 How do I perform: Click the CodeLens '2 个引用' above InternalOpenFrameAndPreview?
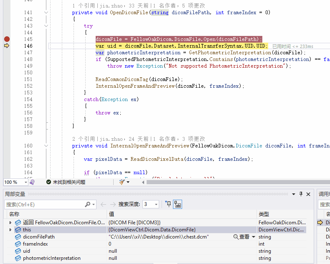[84, 139]
